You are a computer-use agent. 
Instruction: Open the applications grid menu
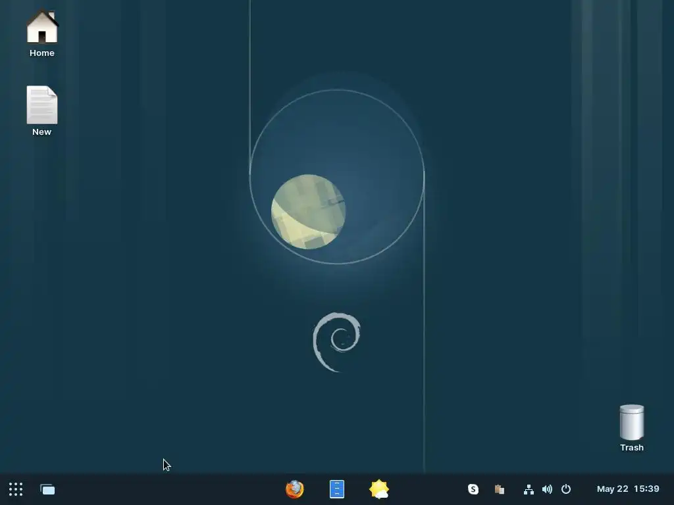[16, 489]
